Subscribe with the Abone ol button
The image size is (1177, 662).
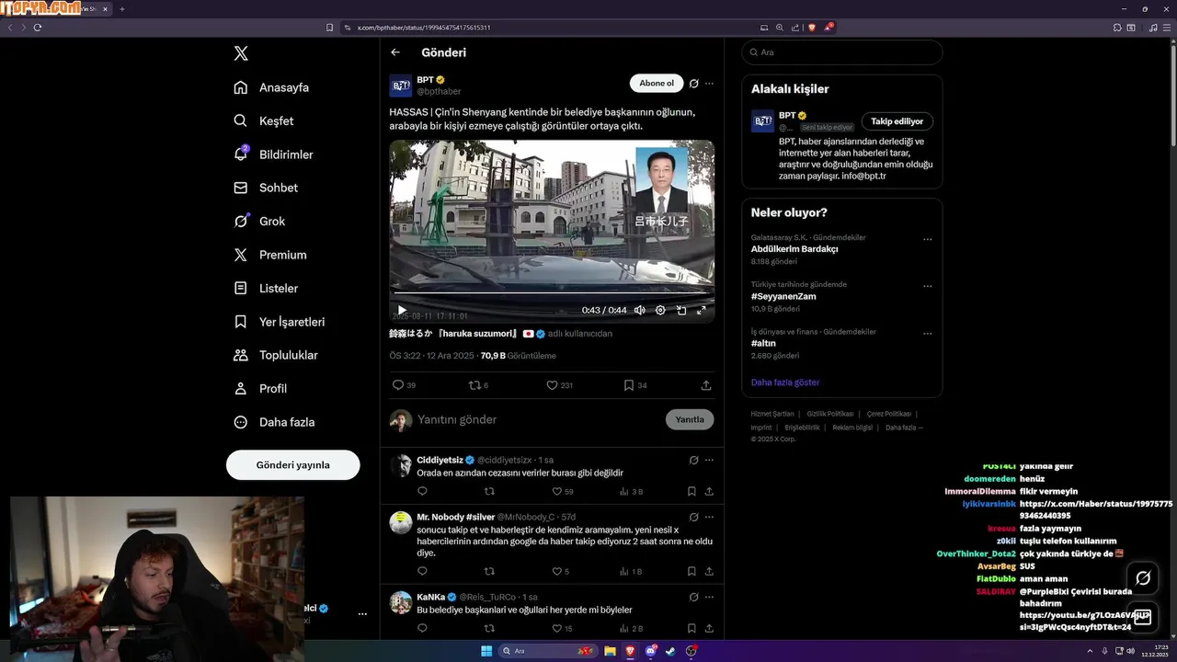pos(657,83)
